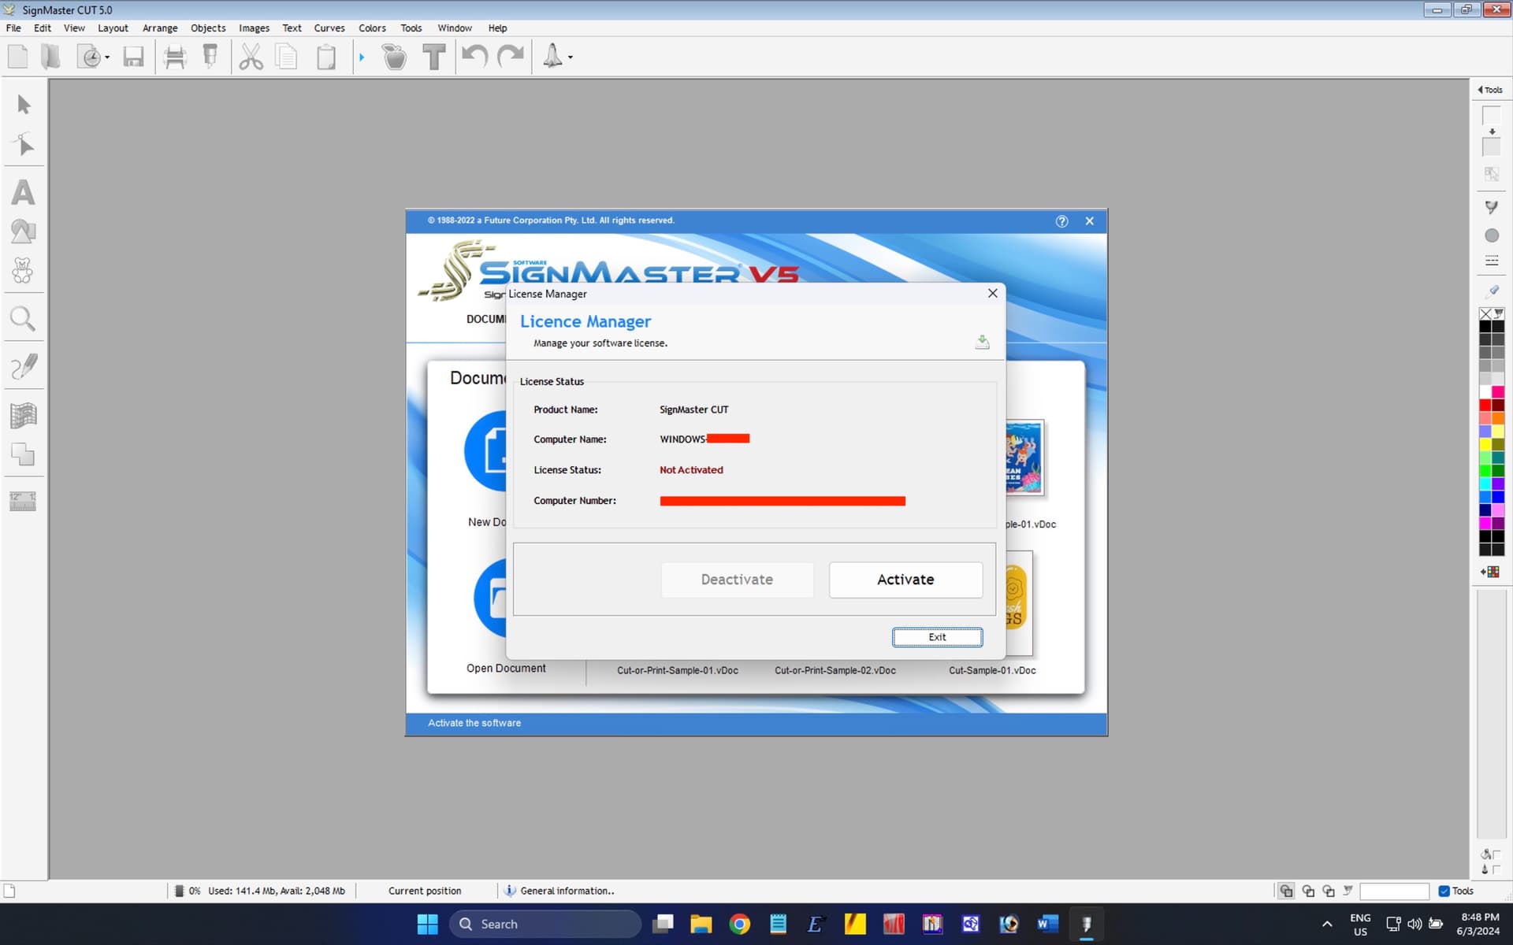
Task: Open Google Chrome from taskbar
Action: click(x=739, y=924)
